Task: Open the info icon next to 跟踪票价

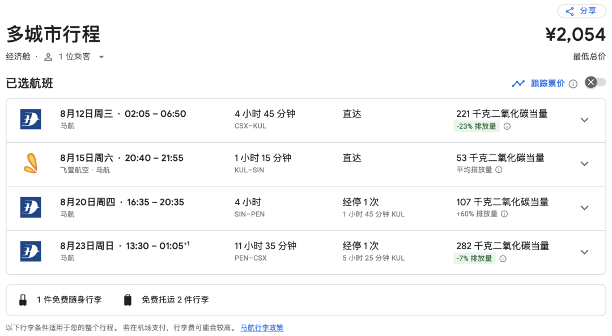Action: tap(573, 83)
